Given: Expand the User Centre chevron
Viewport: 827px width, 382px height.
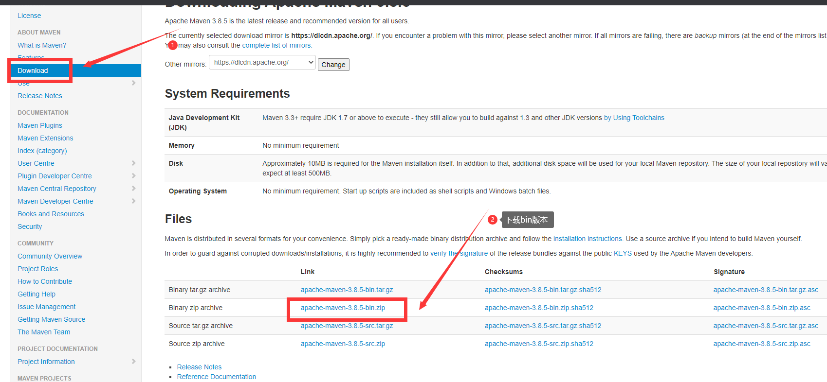Looking at the screenshot, I should click(133, 163).
